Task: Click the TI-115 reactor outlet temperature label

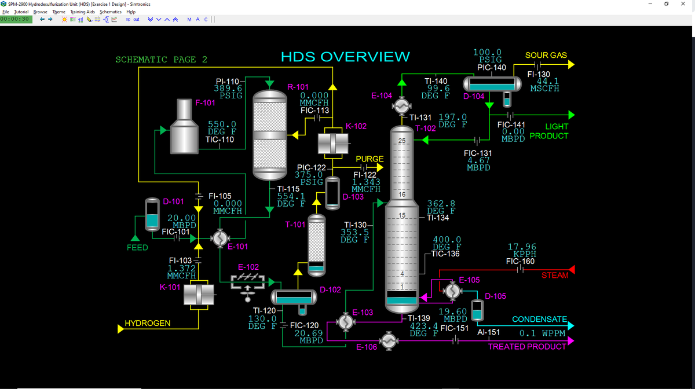Action: tap(288, 189)
